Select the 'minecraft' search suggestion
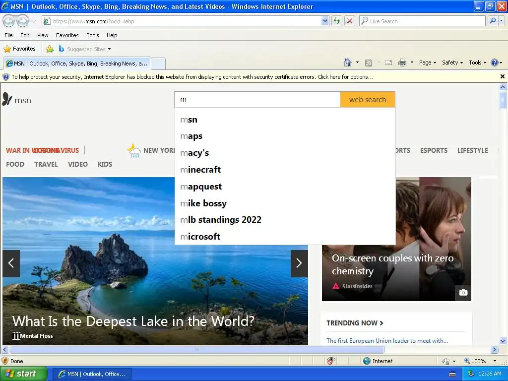Viewport: 508px width, 381px height. 285,170
